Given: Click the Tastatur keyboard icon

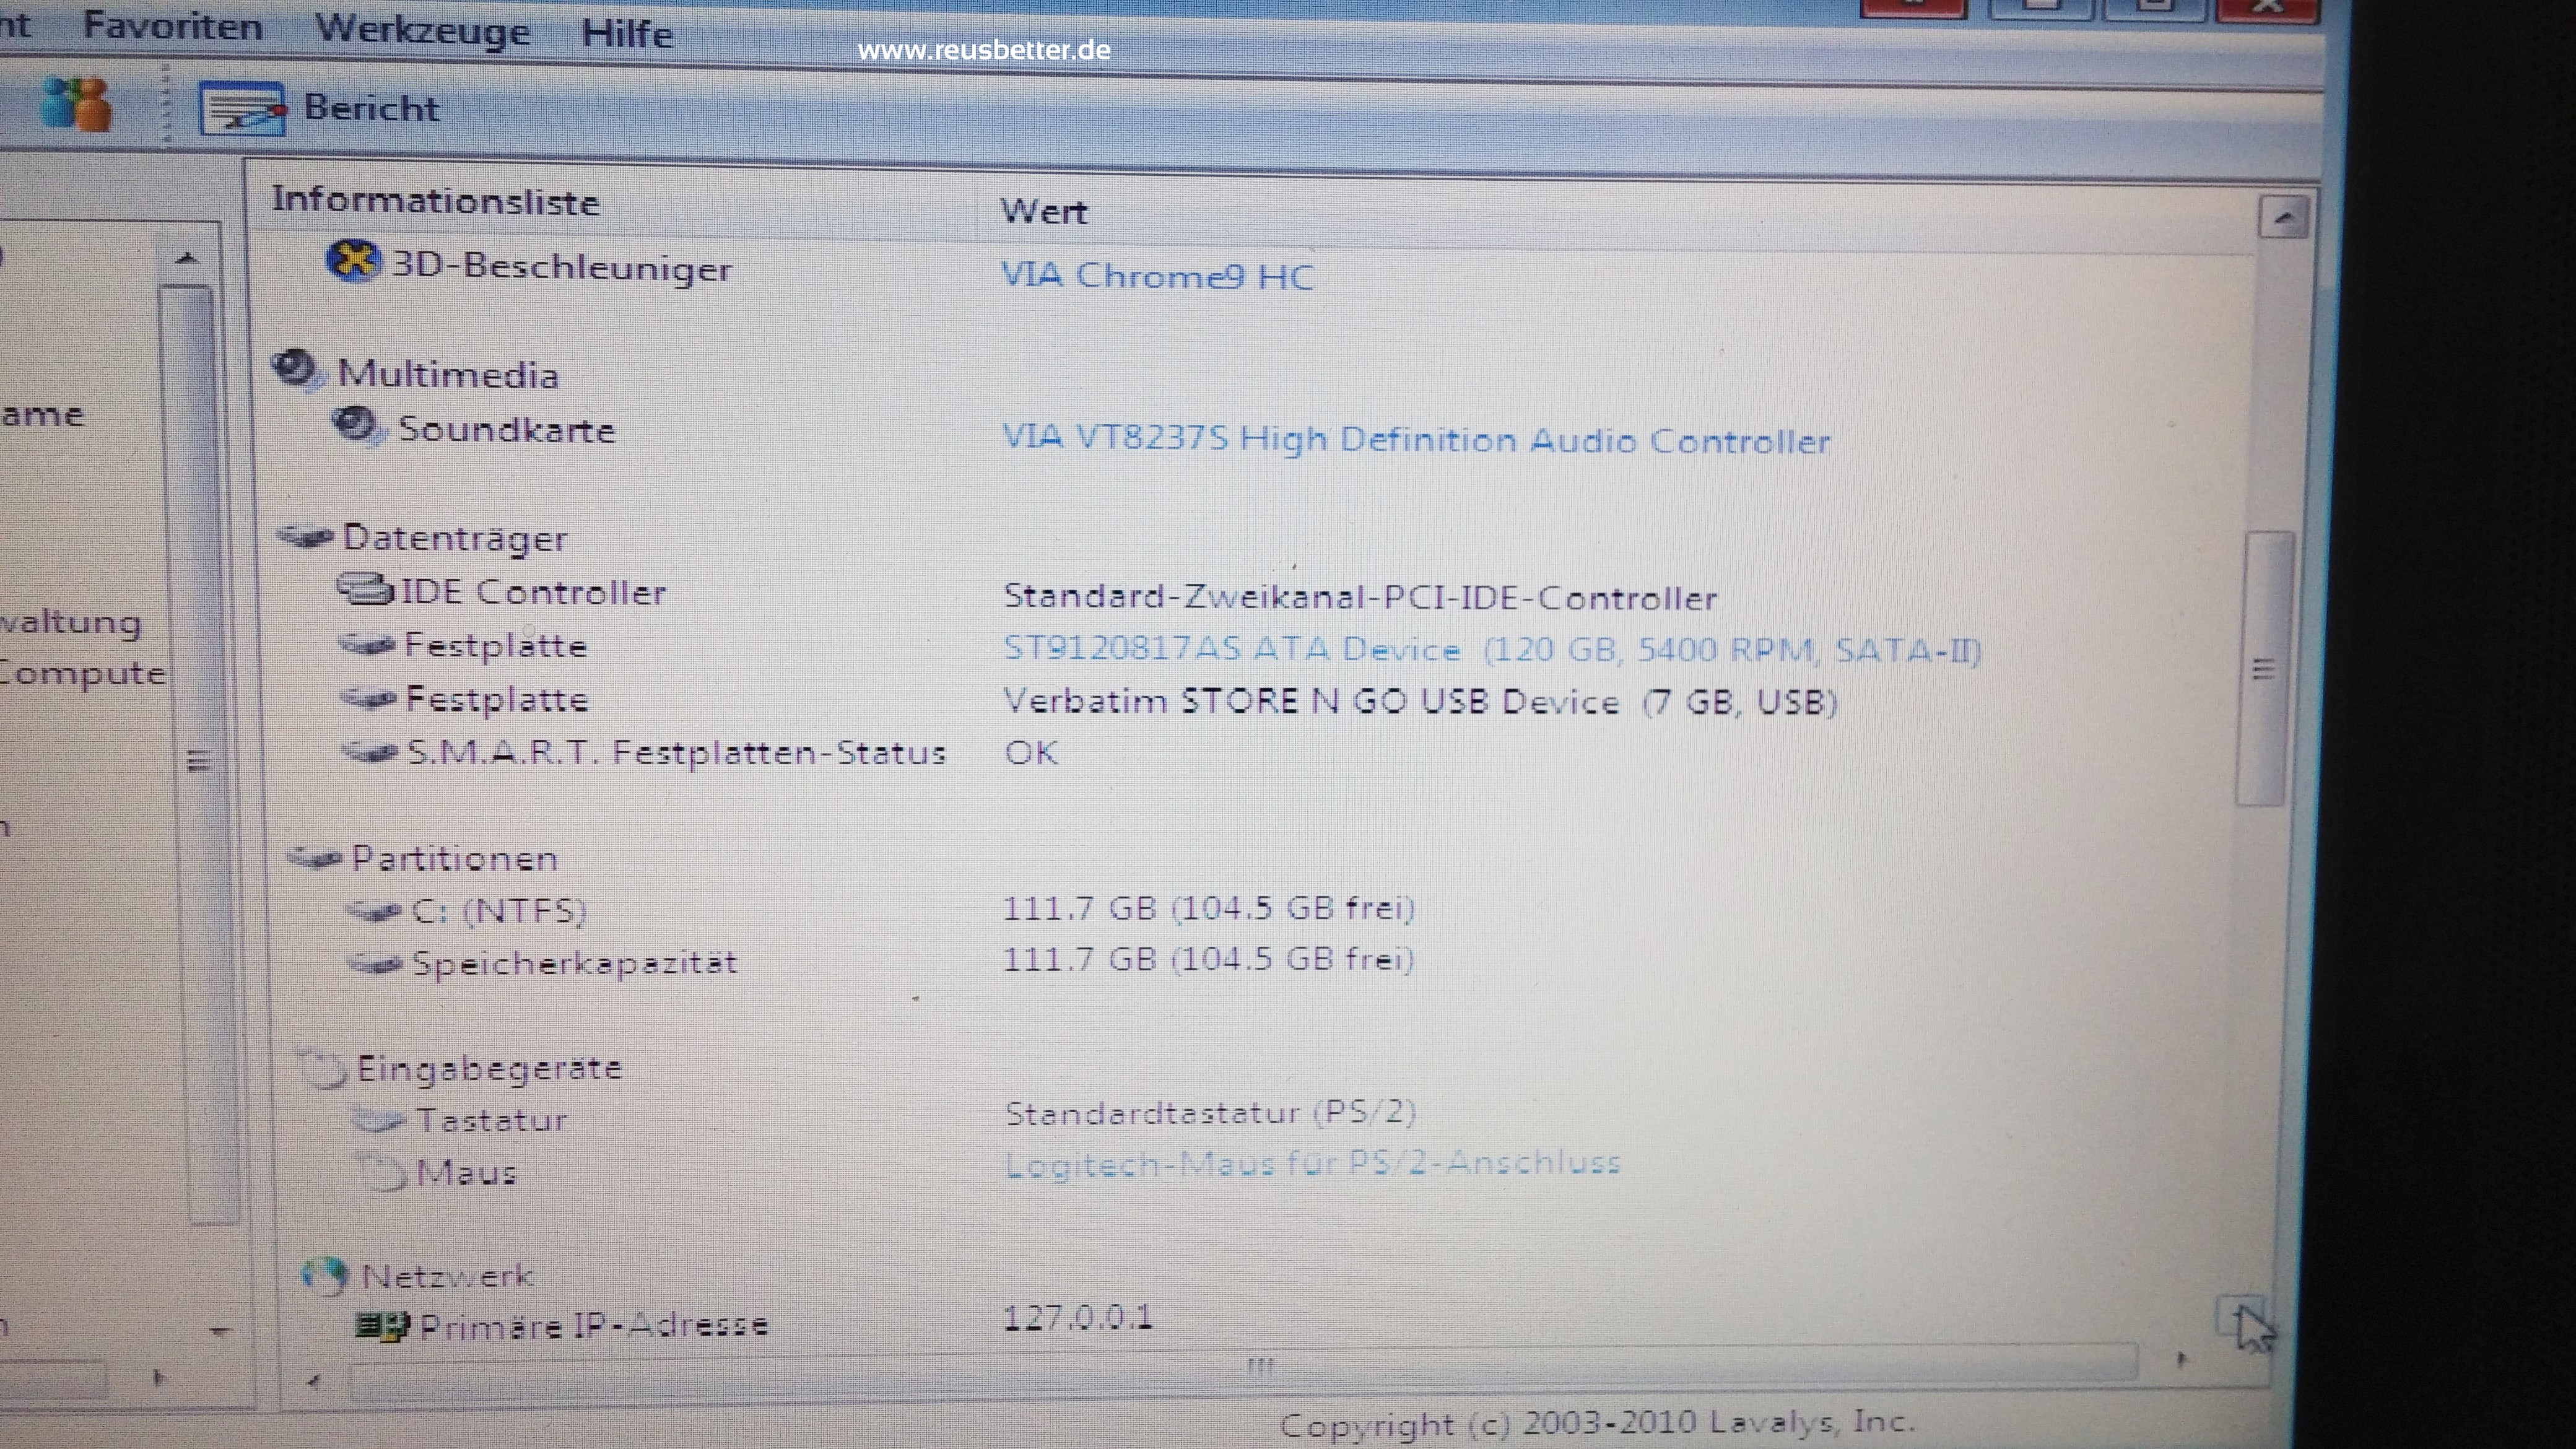Looking at the screenshot, I should (380, 1119).
